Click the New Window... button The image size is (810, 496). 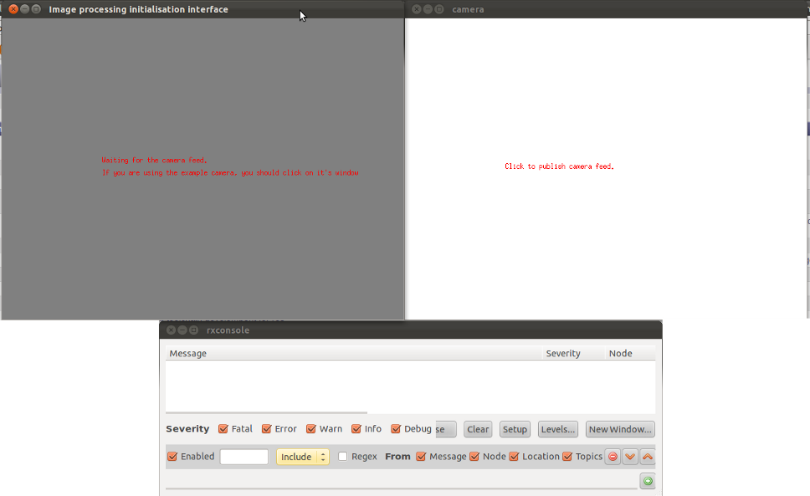click(x=620, y=429)
